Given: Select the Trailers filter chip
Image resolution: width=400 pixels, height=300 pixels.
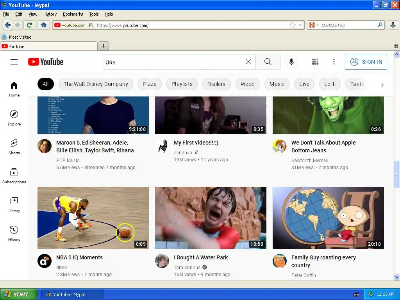Looking at the screenshot, I should point(216,84).
